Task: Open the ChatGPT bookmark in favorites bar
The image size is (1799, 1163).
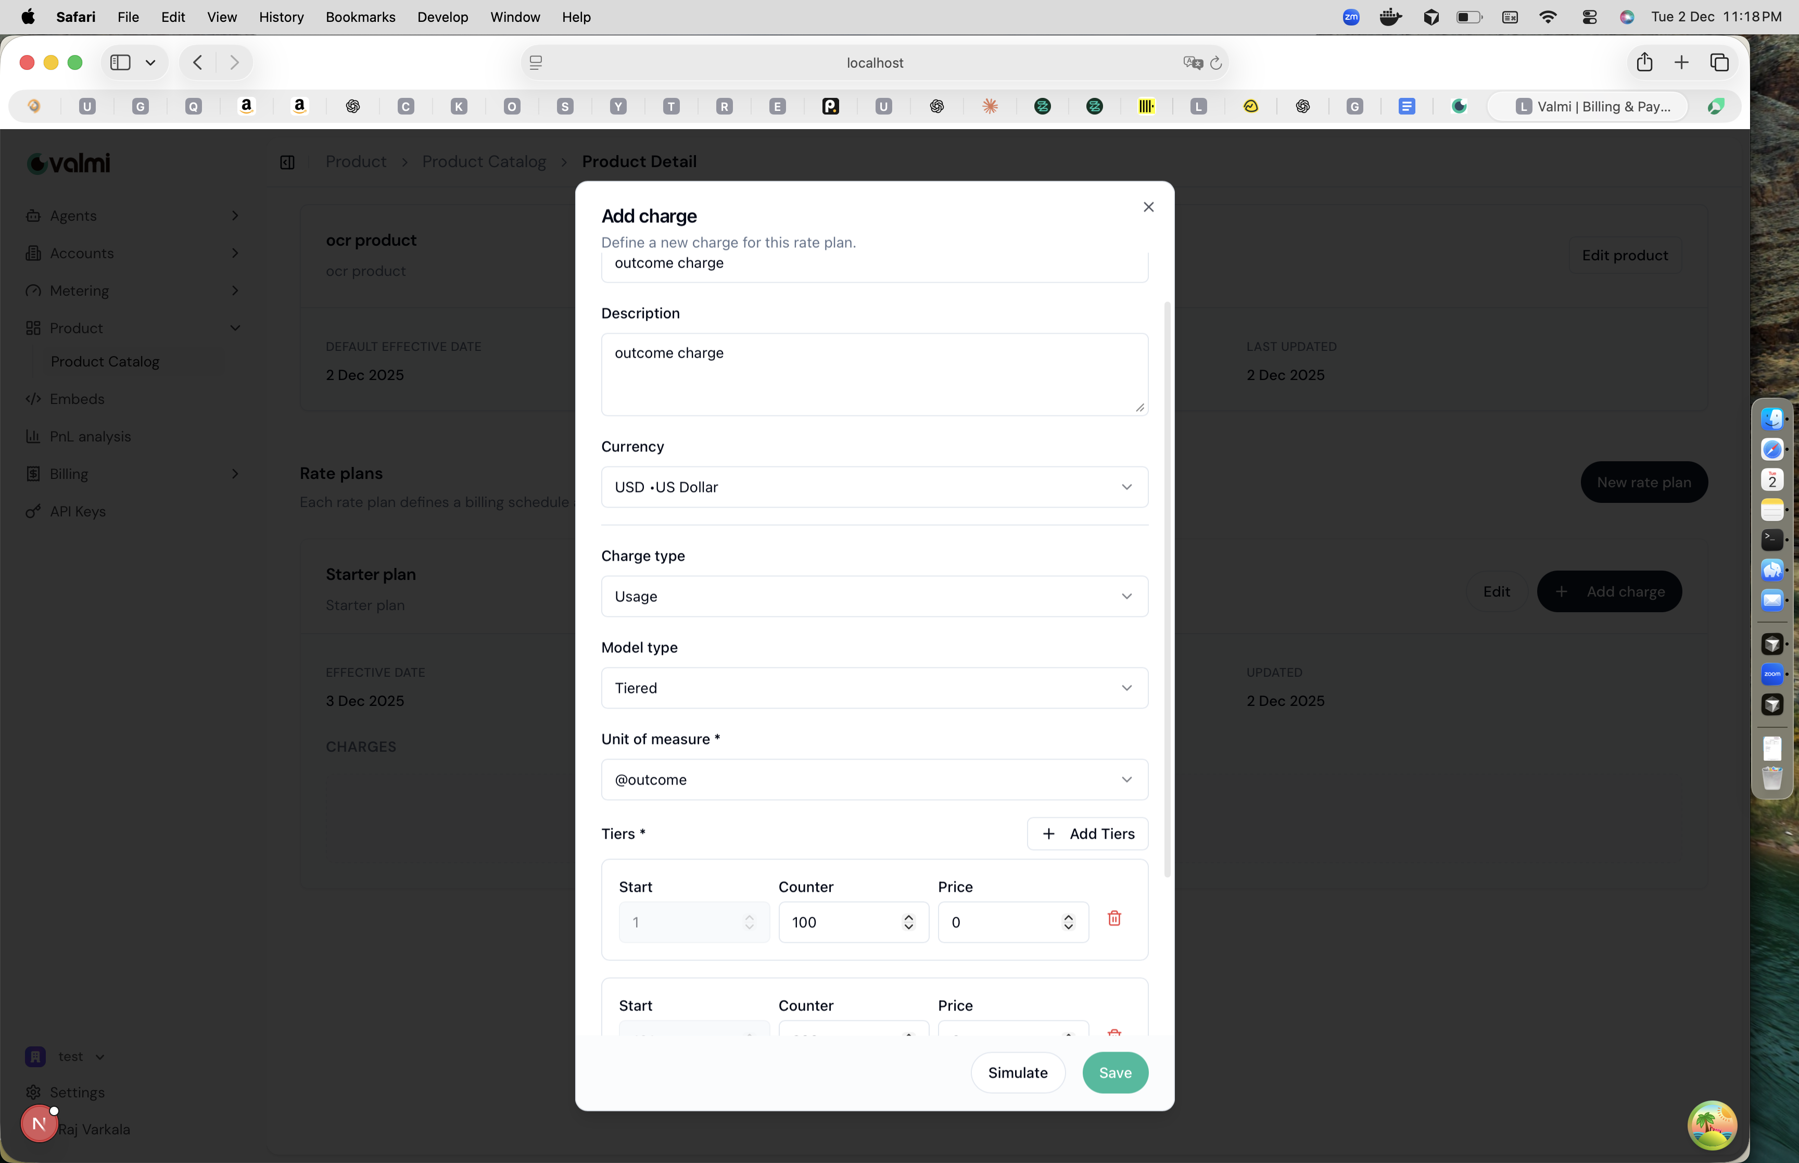Action: (353, 106)
